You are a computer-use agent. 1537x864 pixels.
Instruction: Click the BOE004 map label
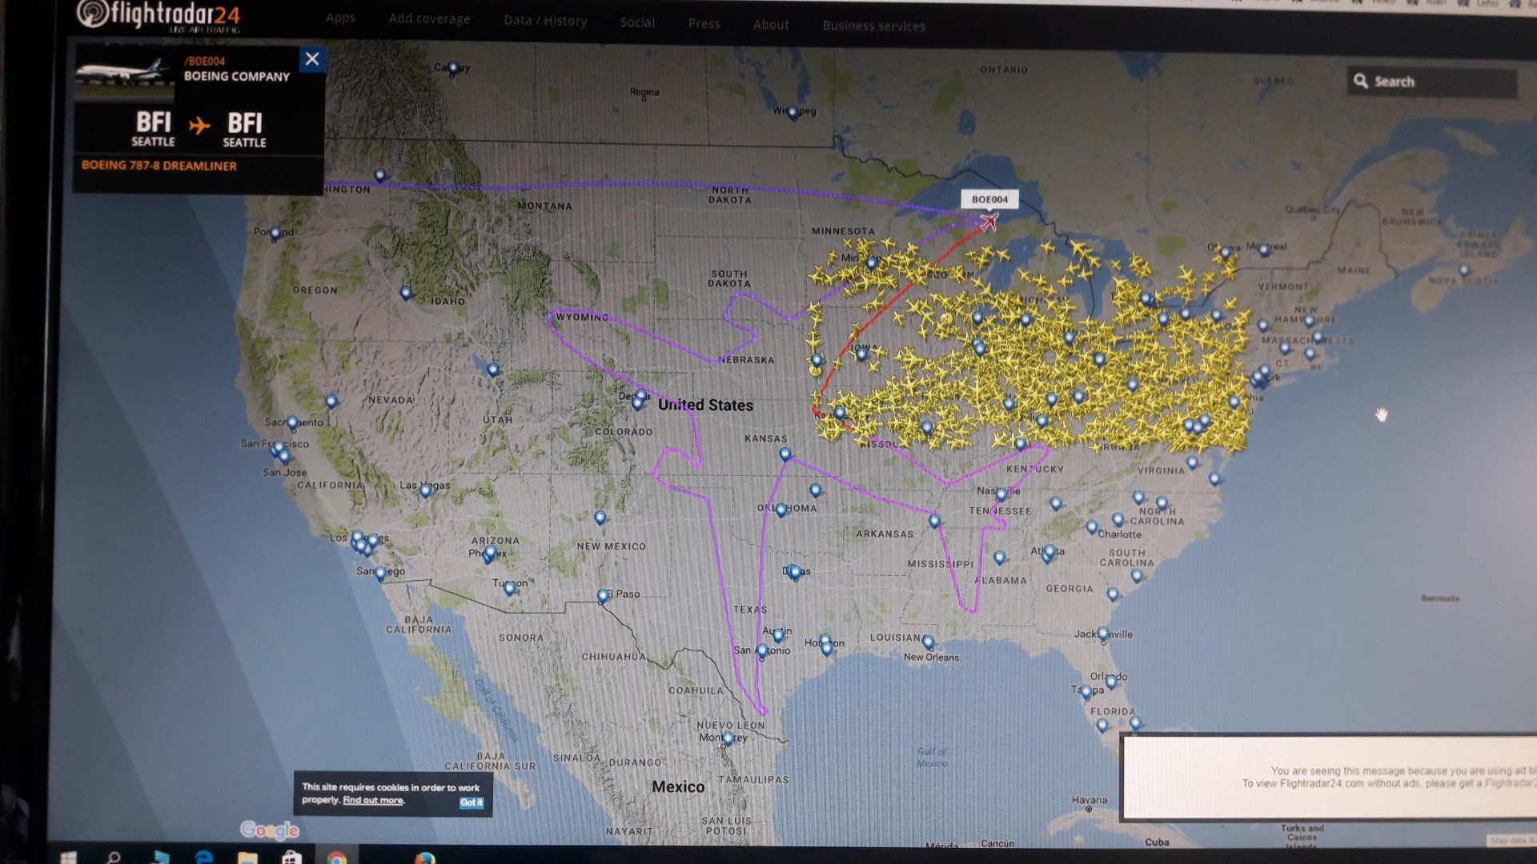click(989, 199)
